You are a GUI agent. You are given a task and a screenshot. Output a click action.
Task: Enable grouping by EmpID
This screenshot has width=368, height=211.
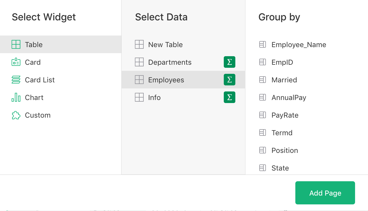coord(282,62)
